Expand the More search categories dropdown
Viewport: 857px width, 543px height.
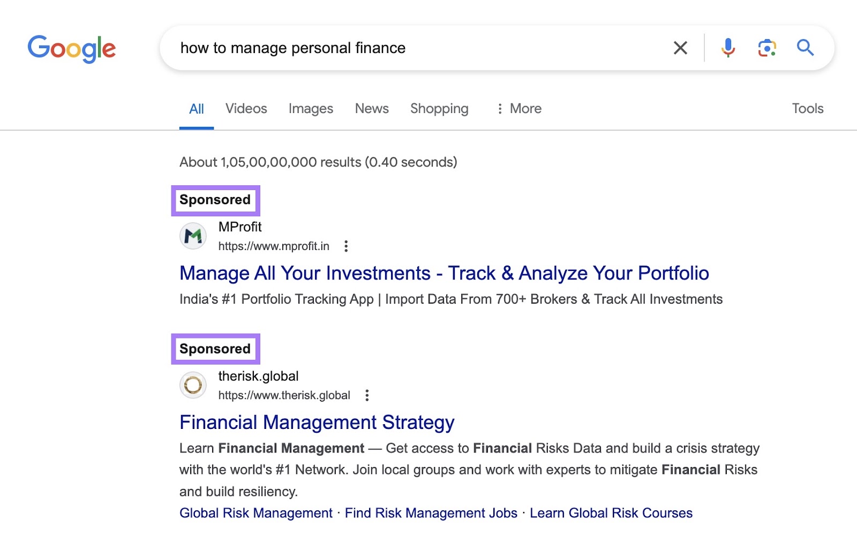click(x=518, y=108)
